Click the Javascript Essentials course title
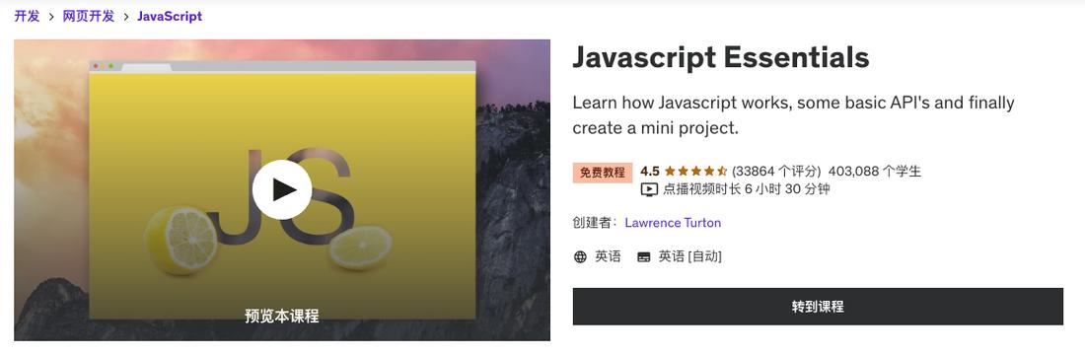 (x=720, y=57)
